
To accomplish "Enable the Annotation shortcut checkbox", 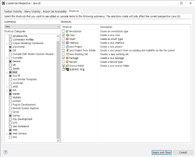I will click(x=63, y=31).
